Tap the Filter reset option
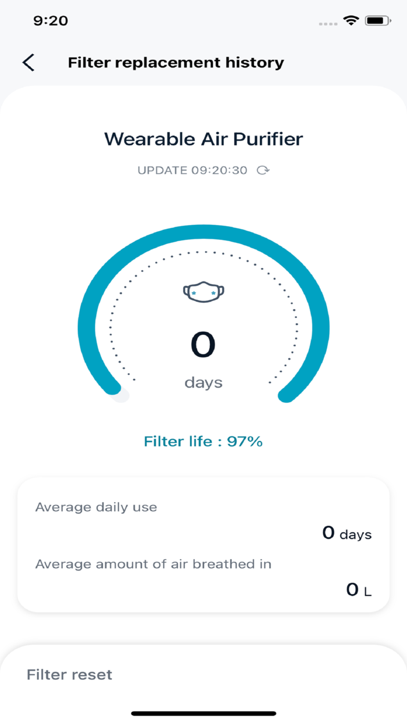407x723 pixels. point(69,674)
